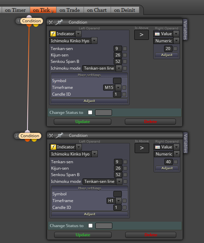Image resolution: width=204 pixels, height=243 pixels.
Task: Click the greater-than operator in second condition
Action: (x=142, y=148)
